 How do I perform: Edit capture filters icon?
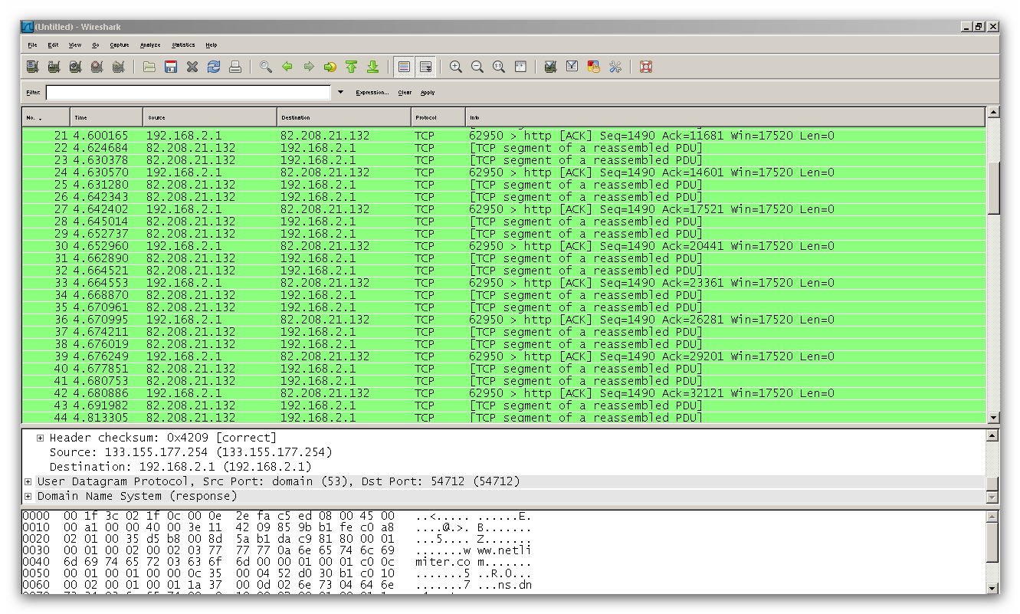tap(550, 67)
